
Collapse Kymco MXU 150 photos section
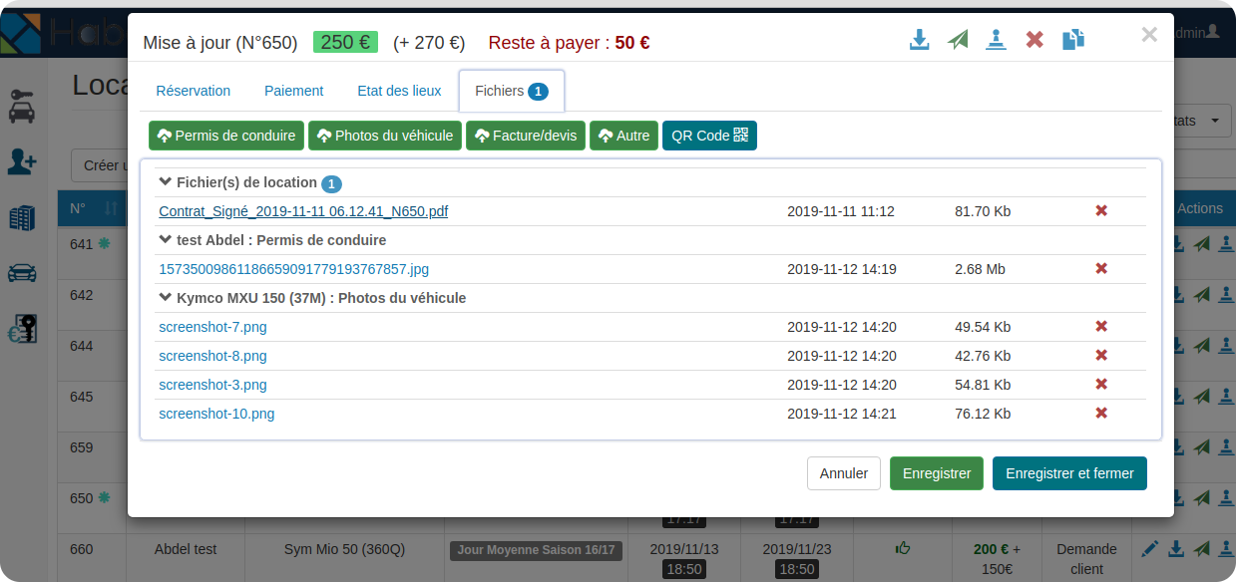click(166, 298)
